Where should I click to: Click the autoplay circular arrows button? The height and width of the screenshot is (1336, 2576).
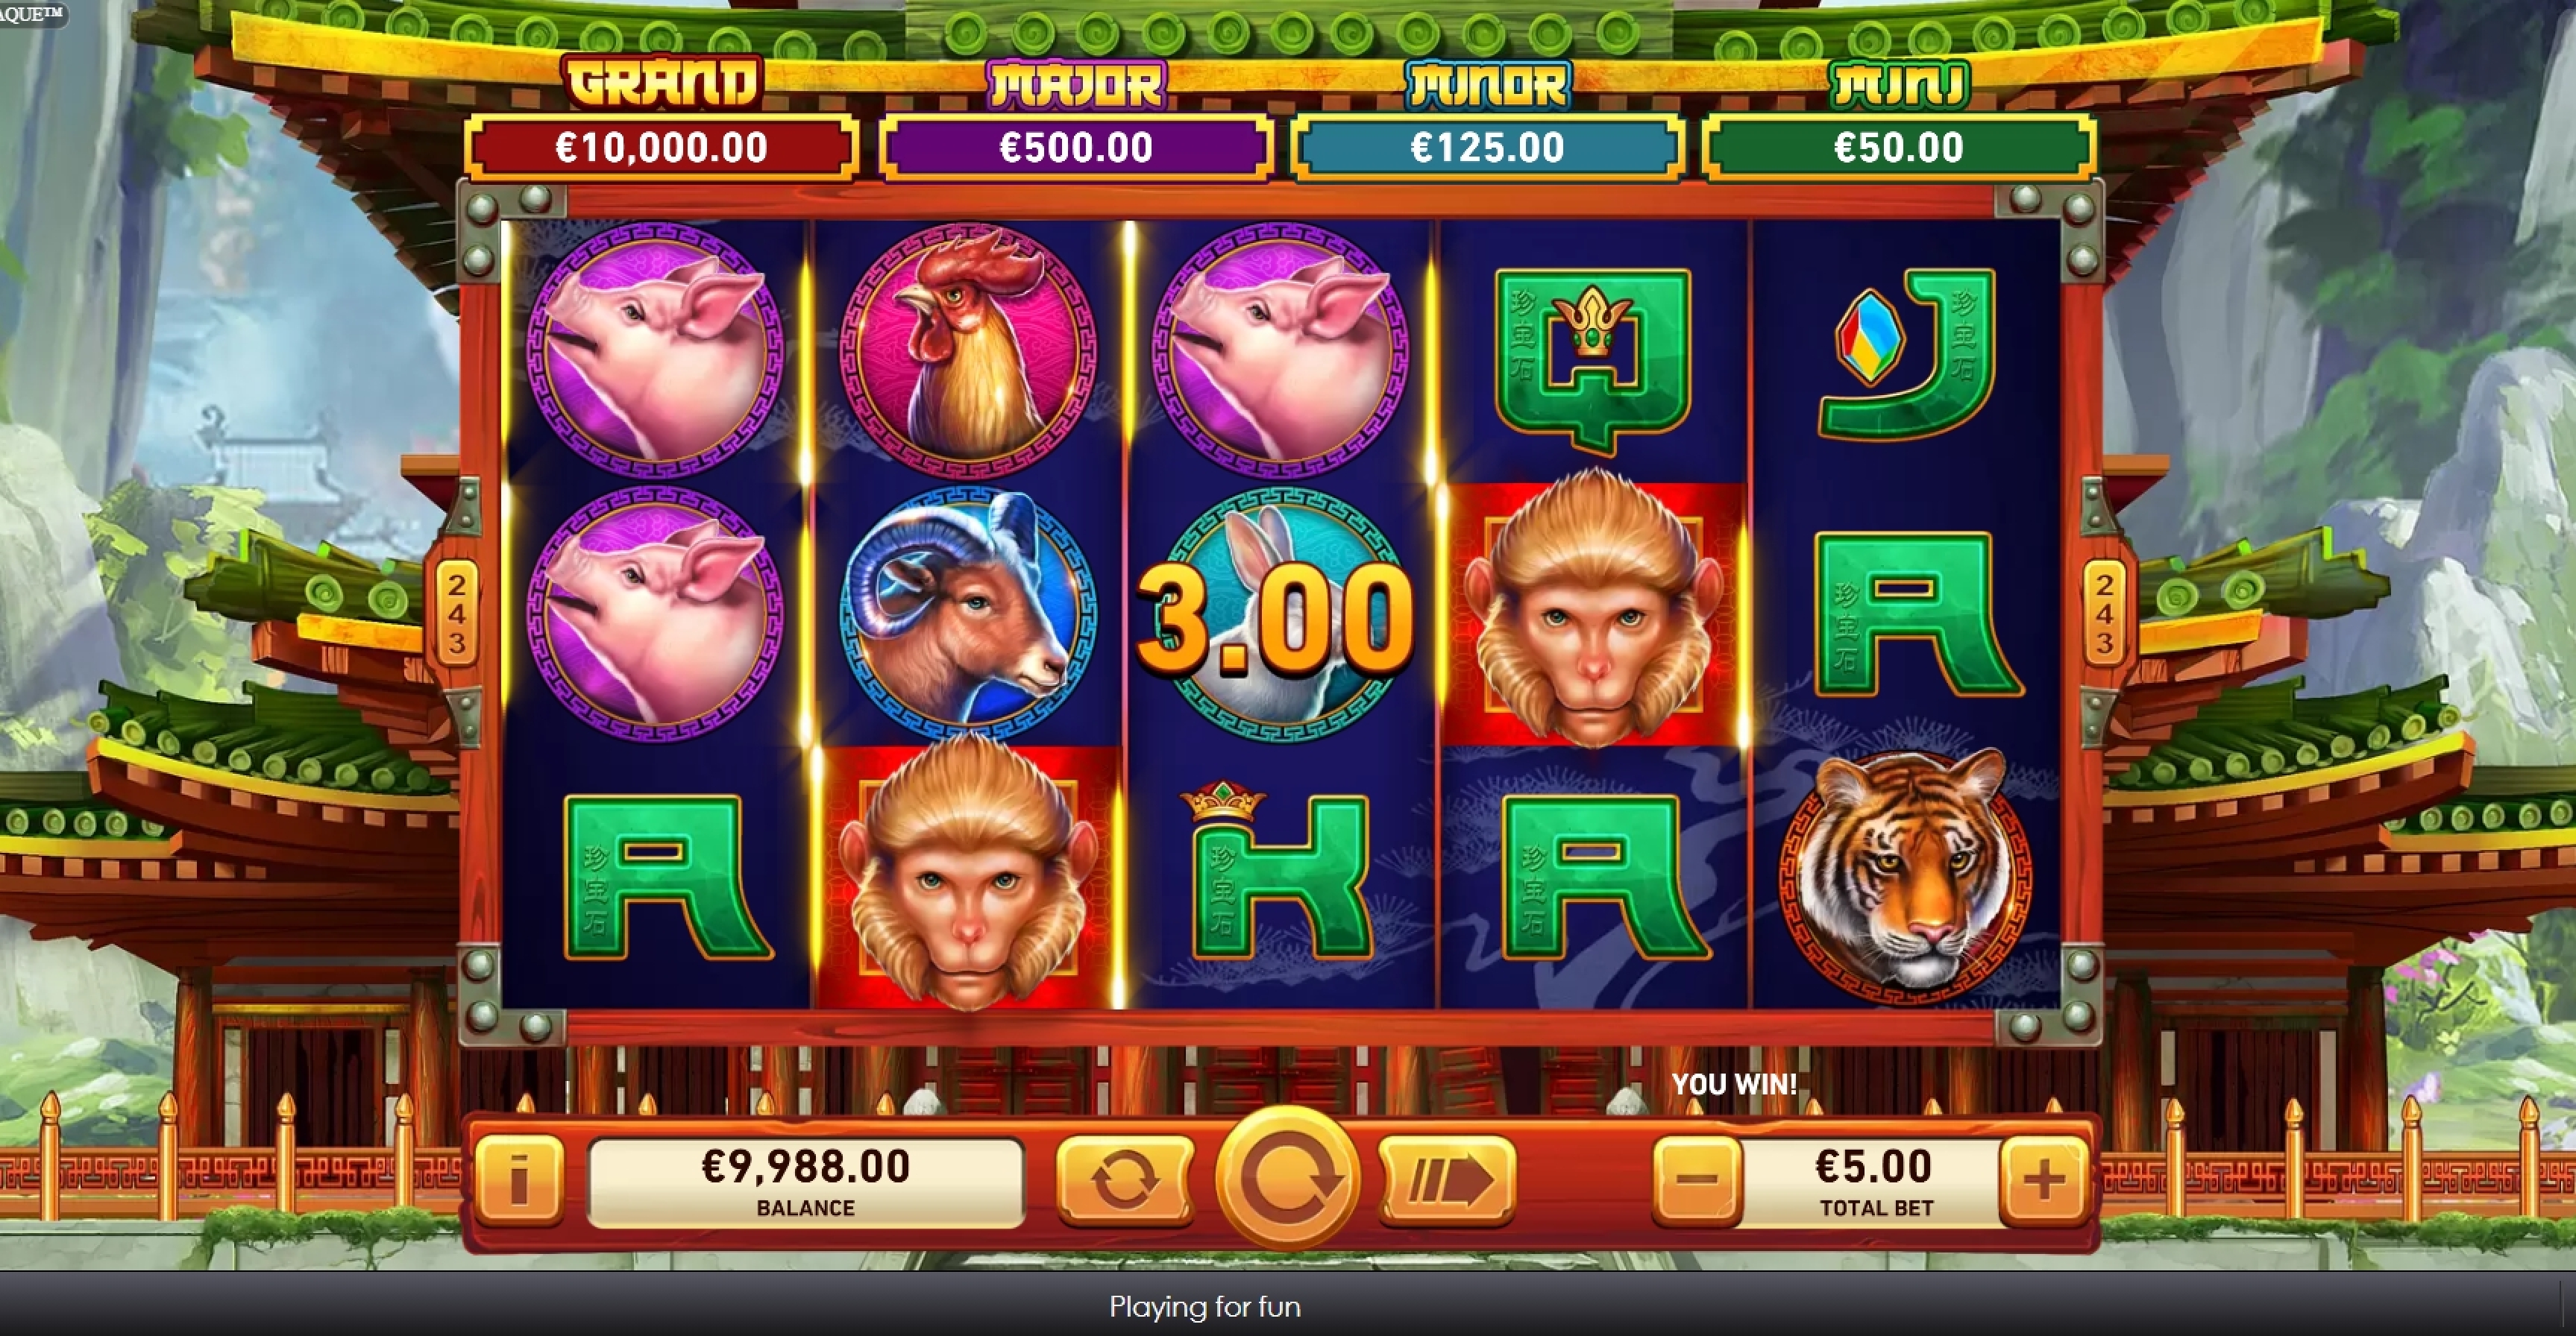(x=1125, y=1180)
